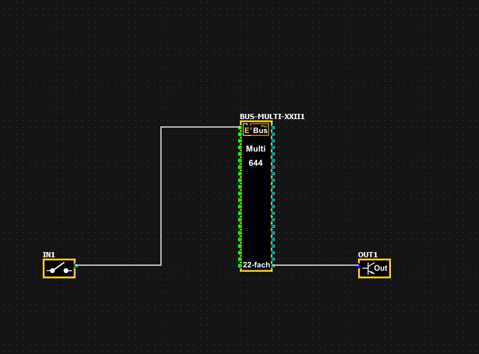Click the transistor symbol in OUT1

[x=367, y=268]
